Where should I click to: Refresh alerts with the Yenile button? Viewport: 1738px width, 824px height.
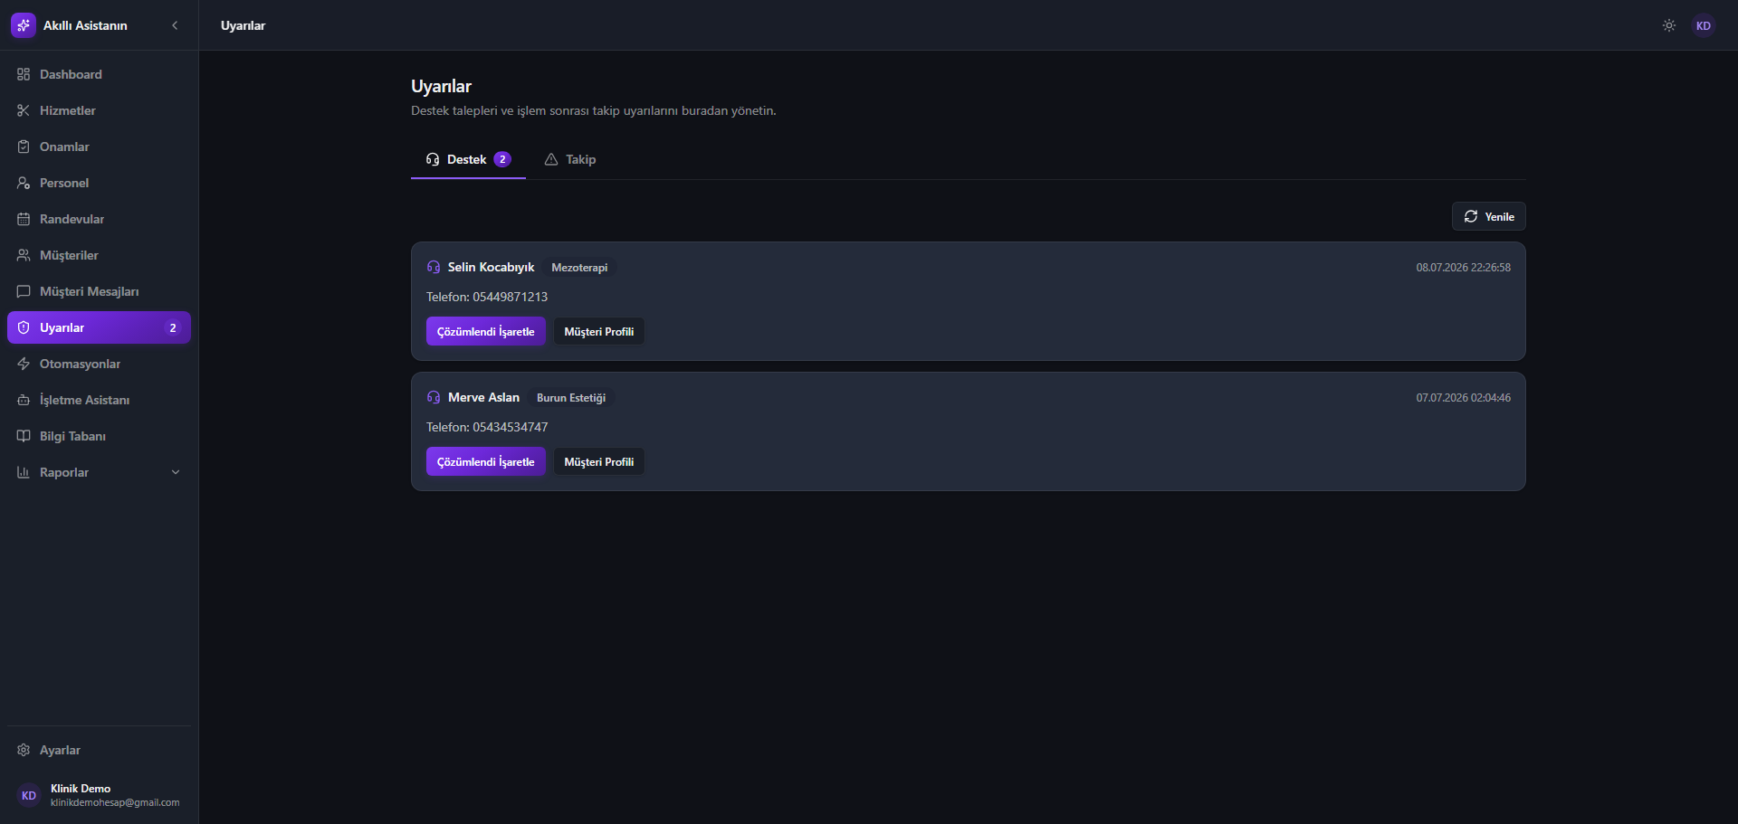1489,216
